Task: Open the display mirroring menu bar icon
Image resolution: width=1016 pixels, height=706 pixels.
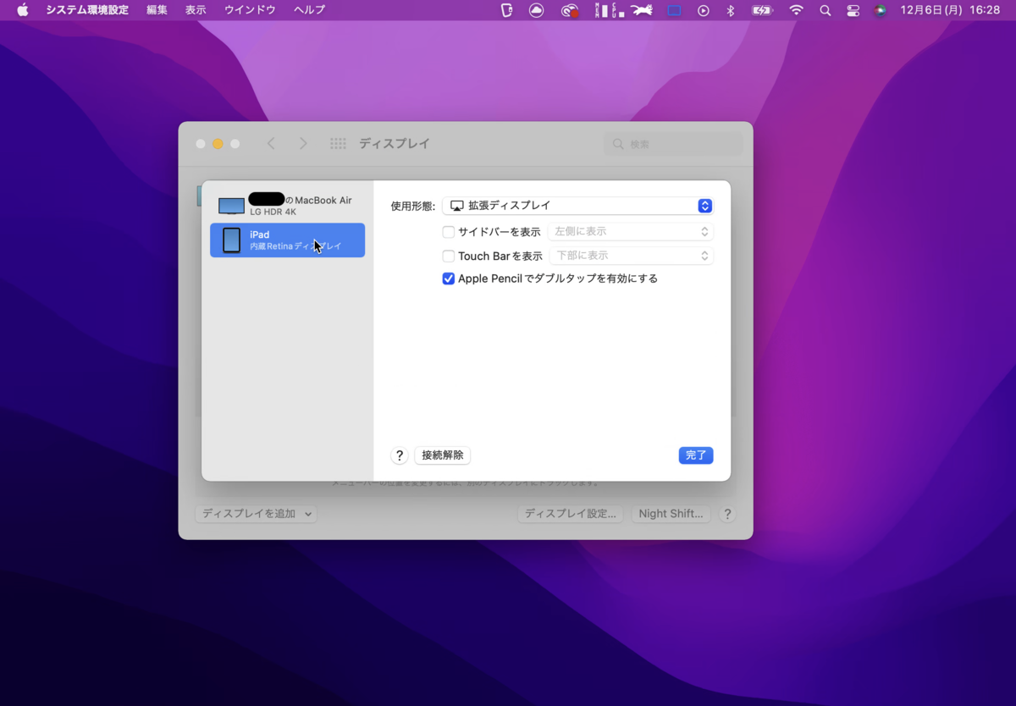Action: click(x=674, y=10)
